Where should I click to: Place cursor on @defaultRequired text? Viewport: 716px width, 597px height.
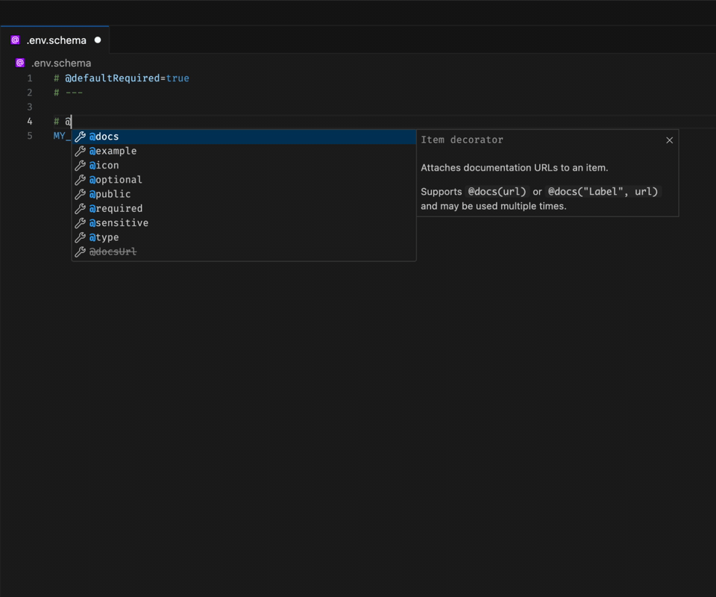pos(113,78)
